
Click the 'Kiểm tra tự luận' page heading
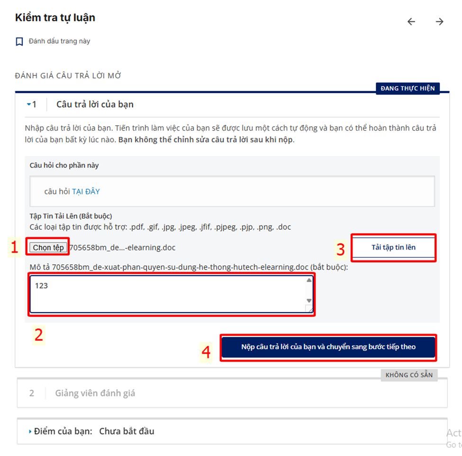pos(55,18)
